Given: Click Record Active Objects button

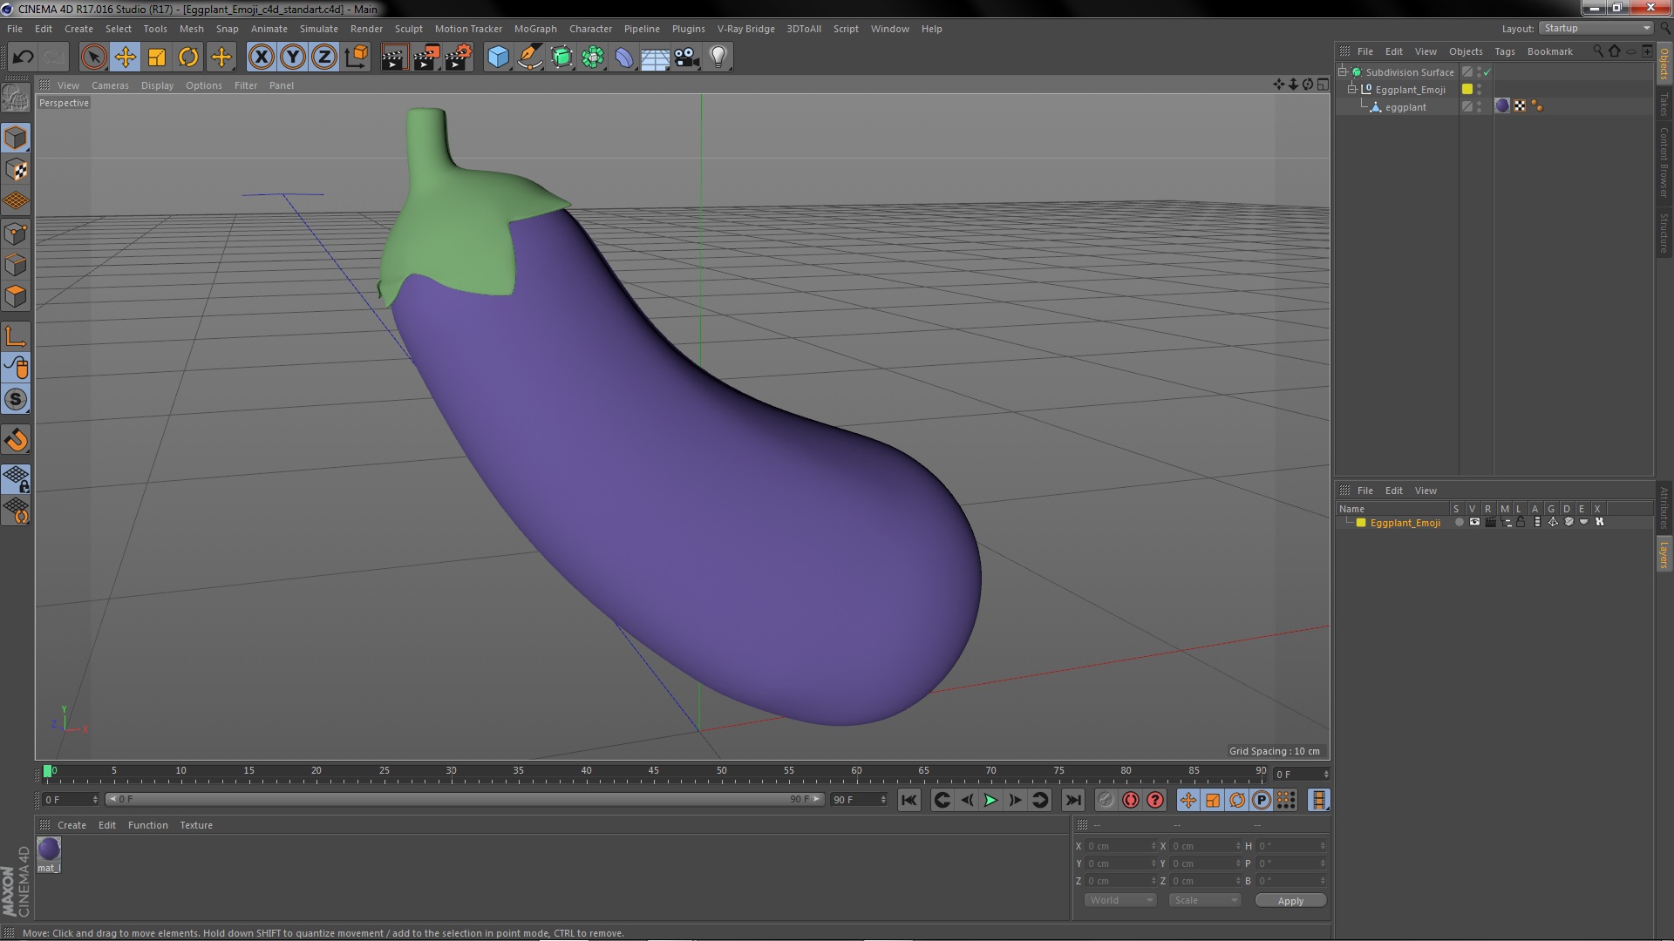Looking at the screenshot, I should [1106, 800].
